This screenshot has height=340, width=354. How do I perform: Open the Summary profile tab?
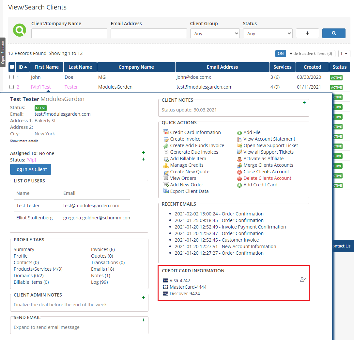(x=24, y=249)
